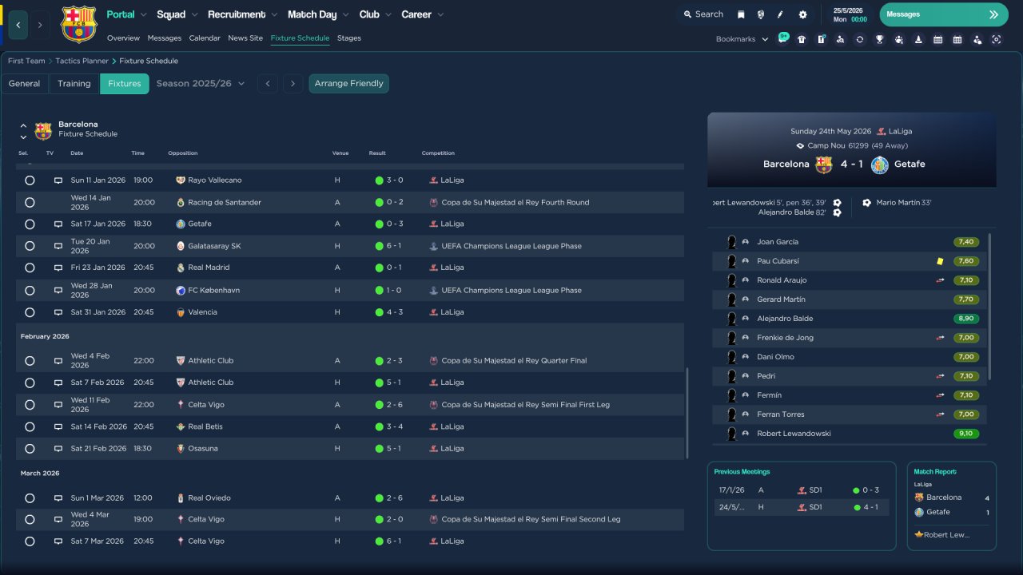Viewport: 1023px width, 575px height.
Task: Open the bookmark icon beside Search
Action: tap(741, 14)
